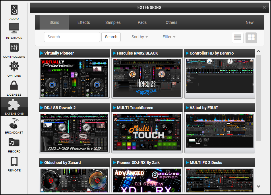Switch to the Effects tab
The width and height of the screenshot is (271, 195).
pyautogui.click(x=84, y=22)
